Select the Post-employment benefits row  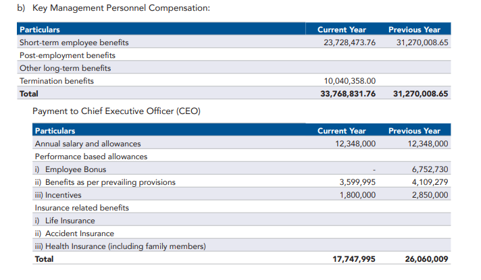[67, 55]
